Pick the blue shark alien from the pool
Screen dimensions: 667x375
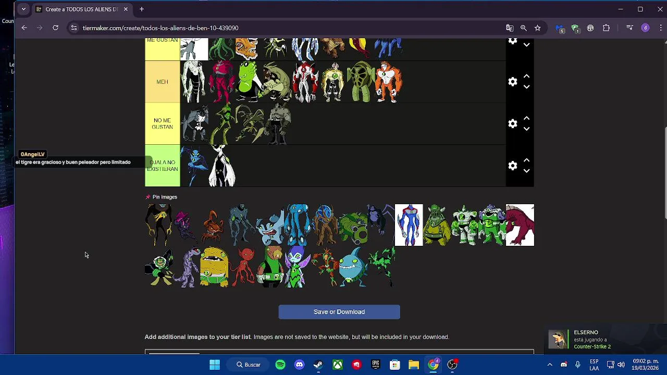pyautogui.click(x=354, y=267)
